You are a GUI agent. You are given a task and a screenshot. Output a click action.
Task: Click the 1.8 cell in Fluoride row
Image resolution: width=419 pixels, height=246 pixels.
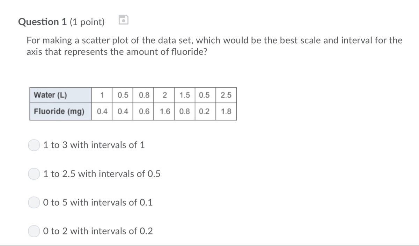click(x=226, y=112)
